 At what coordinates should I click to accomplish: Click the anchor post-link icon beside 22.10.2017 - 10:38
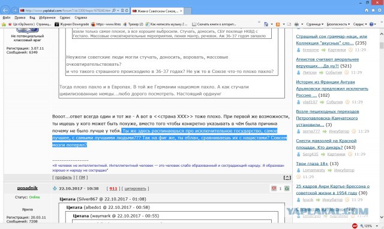[x=55, y=188]
